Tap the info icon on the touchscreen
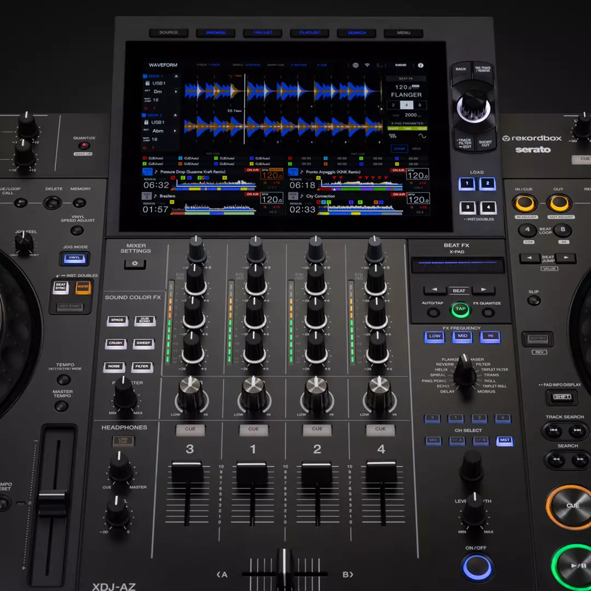The height and width of the screenshot is (591, 591). [421, 65]
